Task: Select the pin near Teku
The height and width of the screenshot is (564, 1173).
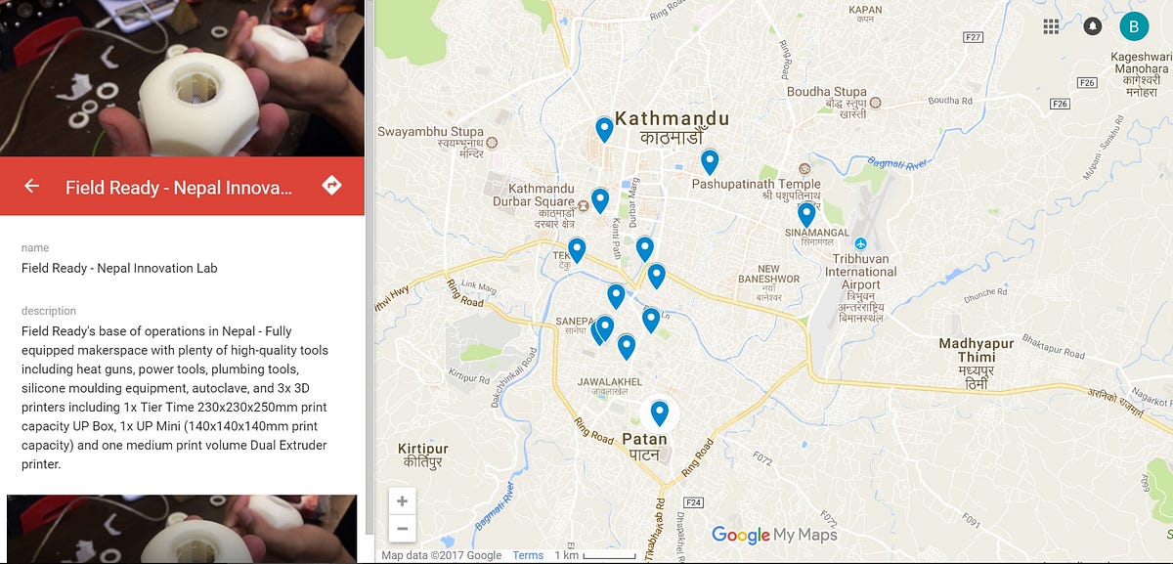Action: pos(577,251)
